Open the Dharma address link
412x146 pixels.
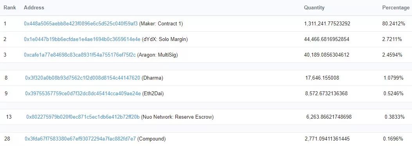pyautogui.click(x=83, y=78)
